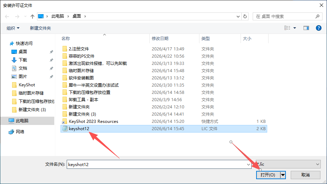This screenshot has height=184, width=327.
Task: Click the 打开(O) button
Action: click(x=268, y=175)
